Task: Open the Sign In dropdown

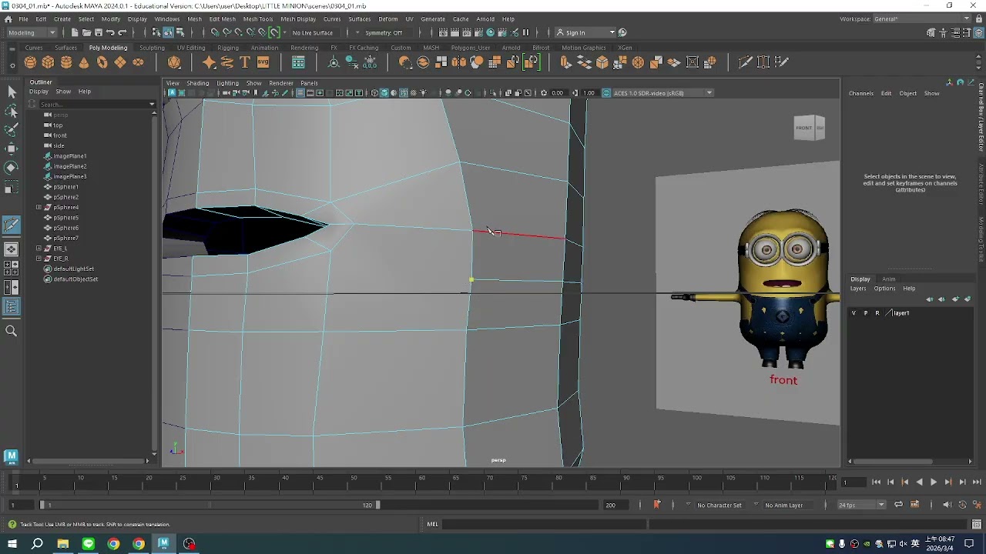Action: pos(586,32)
